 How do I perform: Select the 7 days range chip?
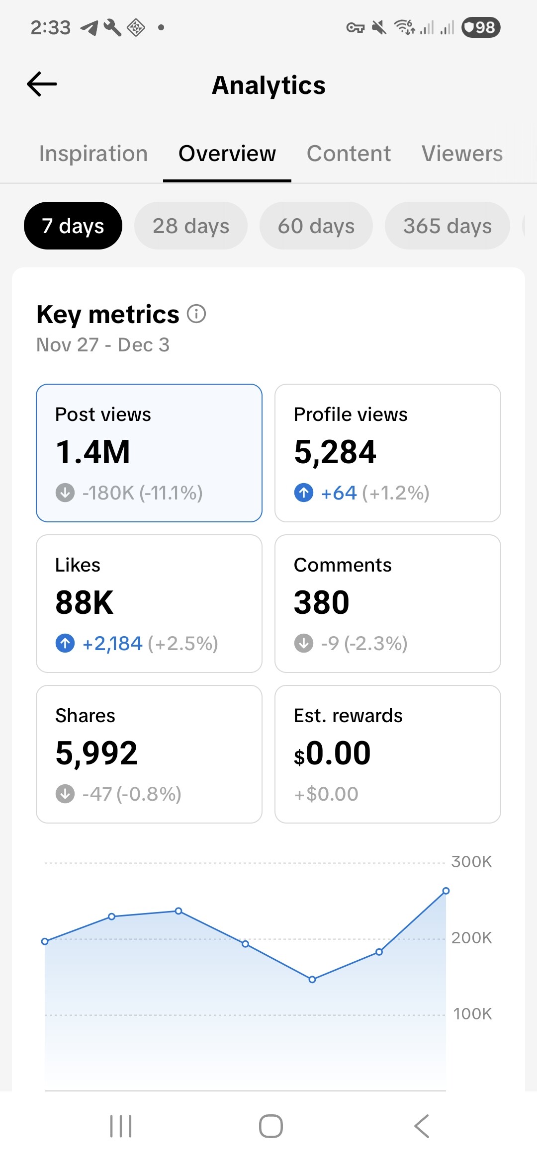tap(73, 226)
